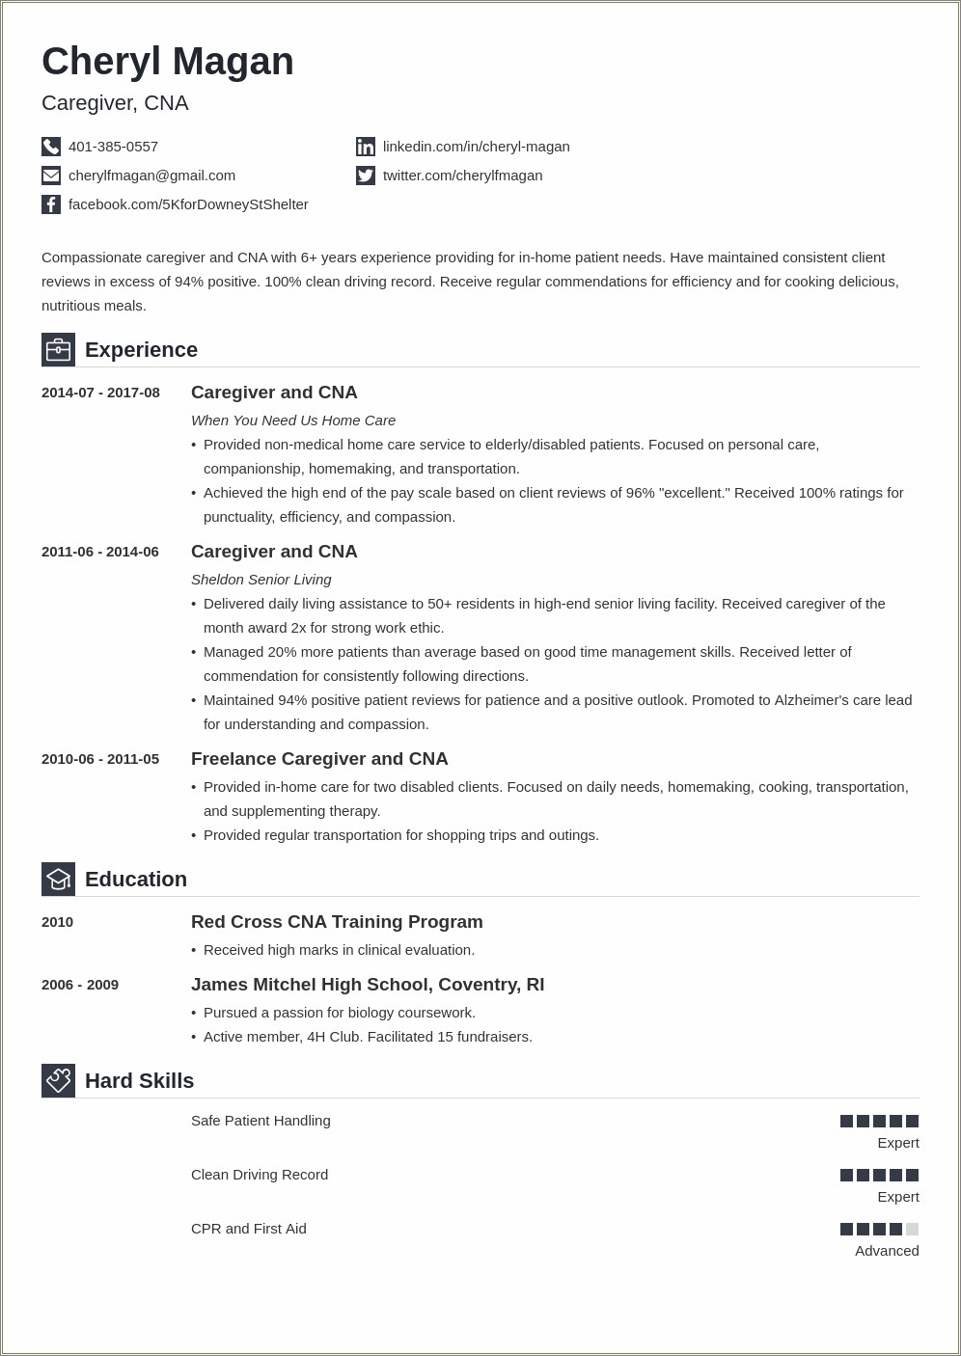Click the Red Cross CNA Training Program title
961x1356 pixels.
click(x=337, y=922)
